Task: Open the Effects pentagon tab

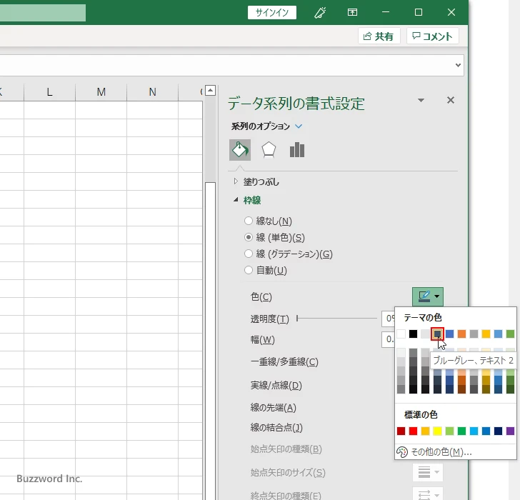Action: [269, 150]
